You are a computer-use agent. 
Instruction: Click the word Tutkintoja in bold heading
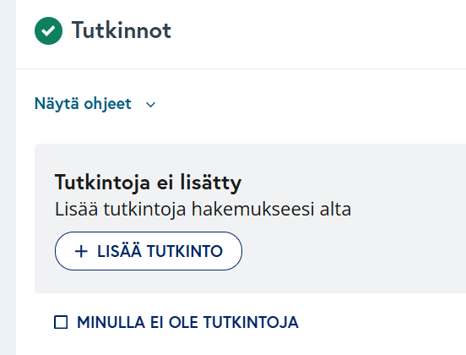[x=102, y=183]
